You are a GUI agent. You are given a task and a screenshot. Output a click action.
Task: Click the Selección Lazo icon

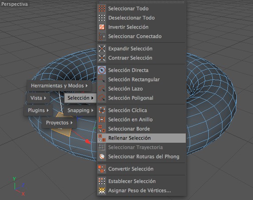point(102,89)
